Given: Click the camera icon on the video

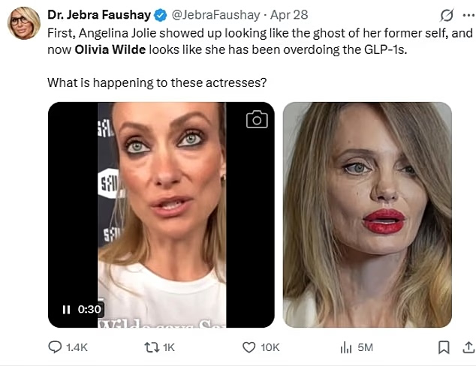Looking at the screenshot, I should [x=257, y=119].
